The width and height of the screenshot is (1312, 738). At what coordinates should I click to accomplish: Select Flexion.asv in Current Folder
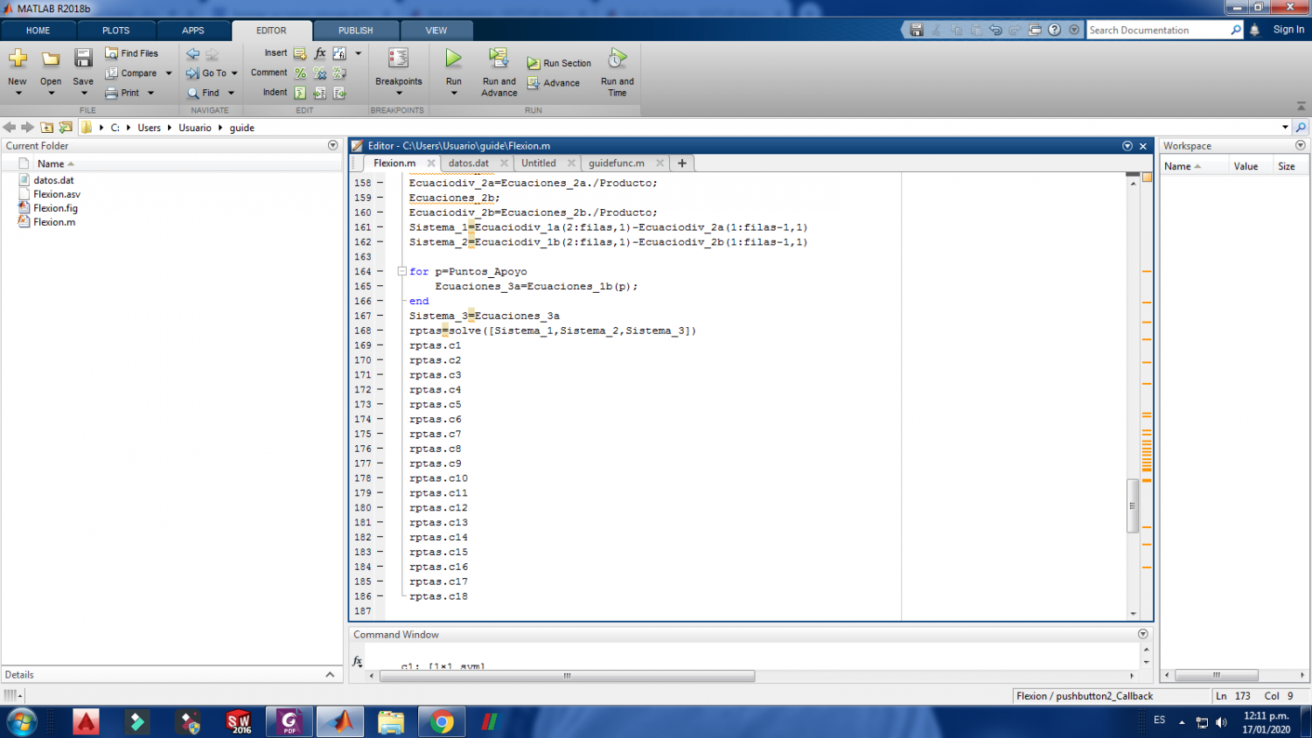(57, 194)
